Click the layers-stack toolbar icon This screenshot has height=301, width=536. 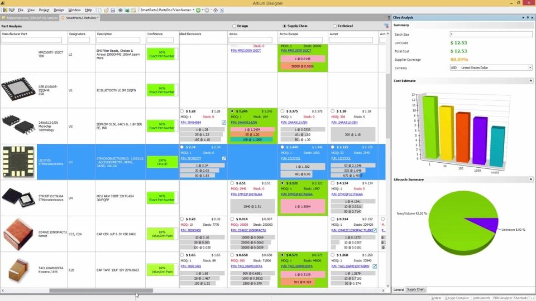tap(121, 10)
